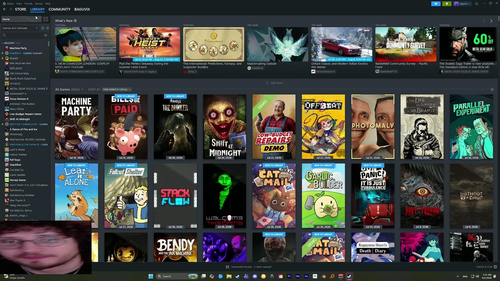Open the Friends menu

[x=29, y=4]
